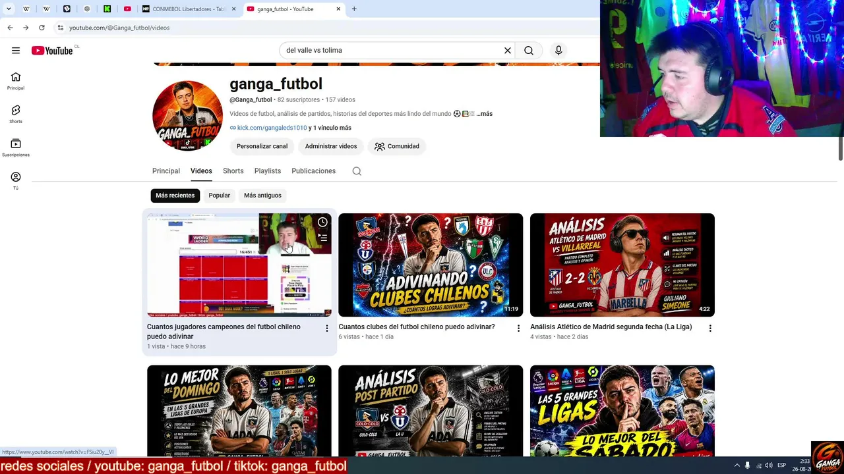Screen dimensions: 844x474
Task: Click the taskbar microphone icon
Action: pyautogui.click(x=748, y=465)
